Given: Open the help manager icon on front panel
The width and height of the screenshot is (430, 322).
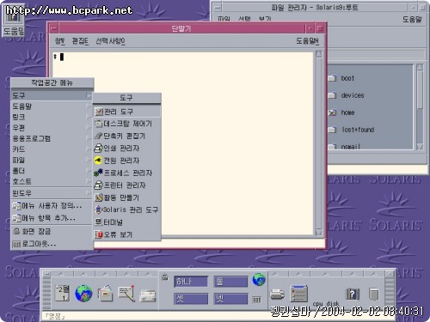Looking at the screenshot, I should (x=353, y=294).
